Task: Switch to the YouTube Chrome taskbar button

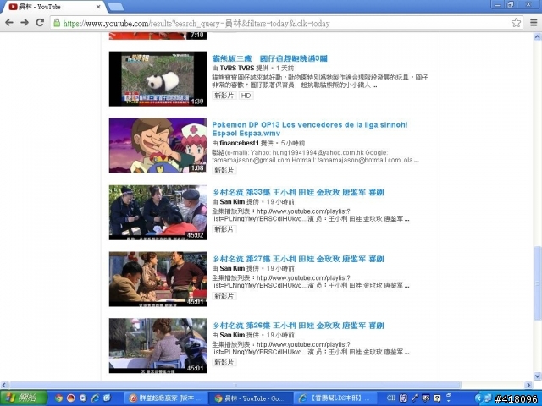Action: (252, 398)
